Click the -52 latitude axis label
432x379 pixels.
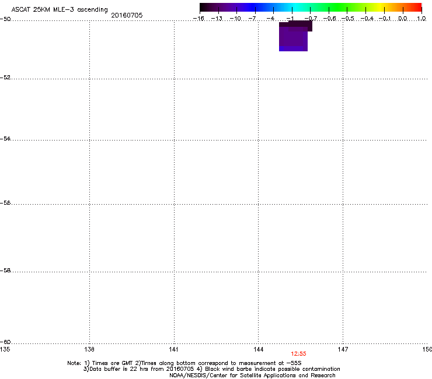[x=5, y=78]
